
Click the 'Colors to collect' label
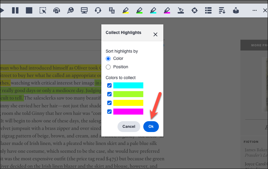coord(121,78)
